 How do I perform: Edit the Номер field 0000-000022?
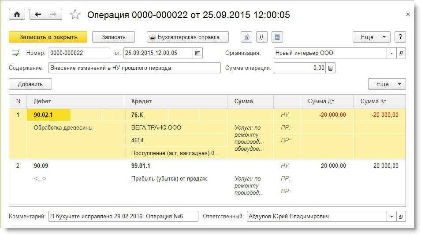[79, 53]
